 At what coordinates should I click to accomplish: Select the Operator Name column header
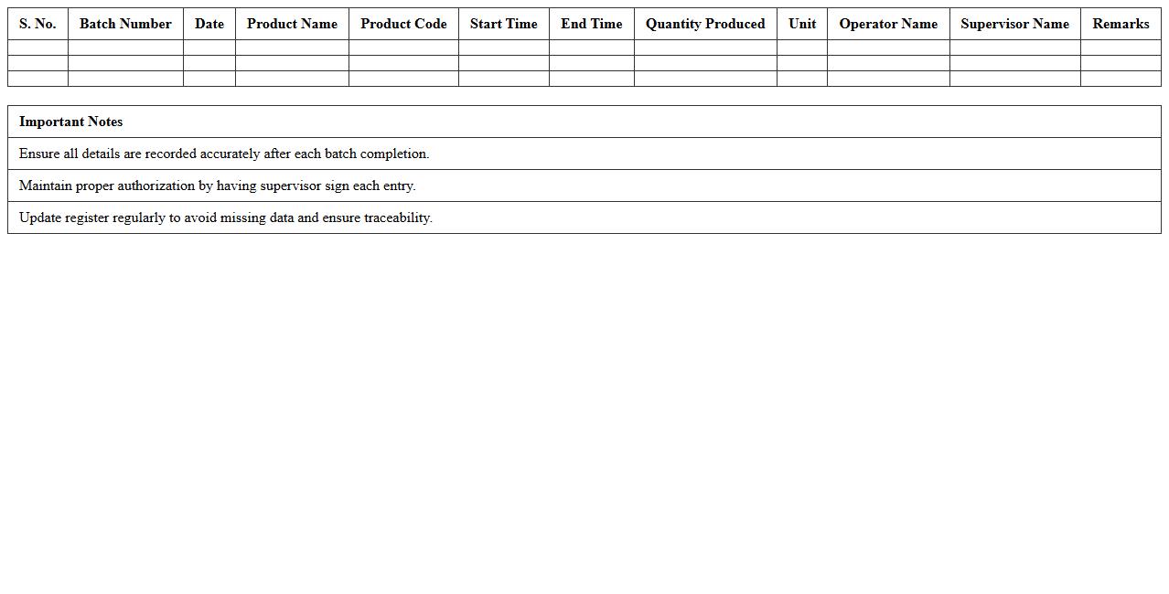point(888,24)
